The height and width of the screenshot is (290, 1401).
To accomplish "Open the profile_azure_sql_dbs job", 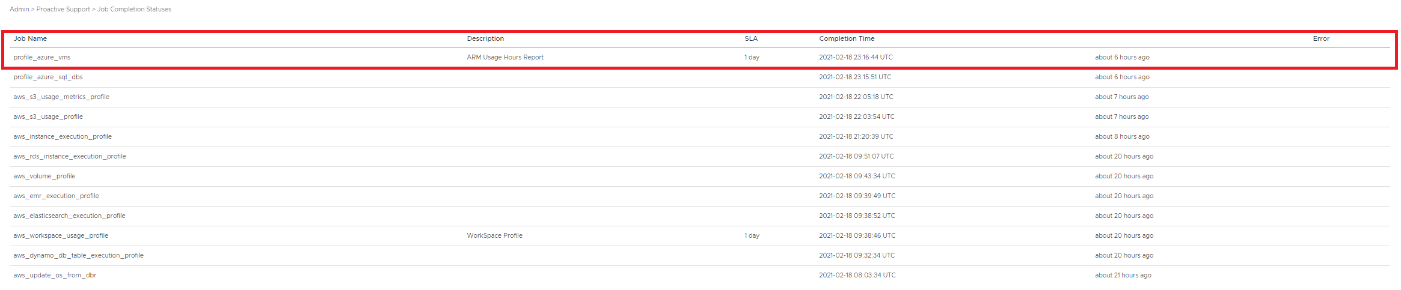I will (x=48, y=77).
